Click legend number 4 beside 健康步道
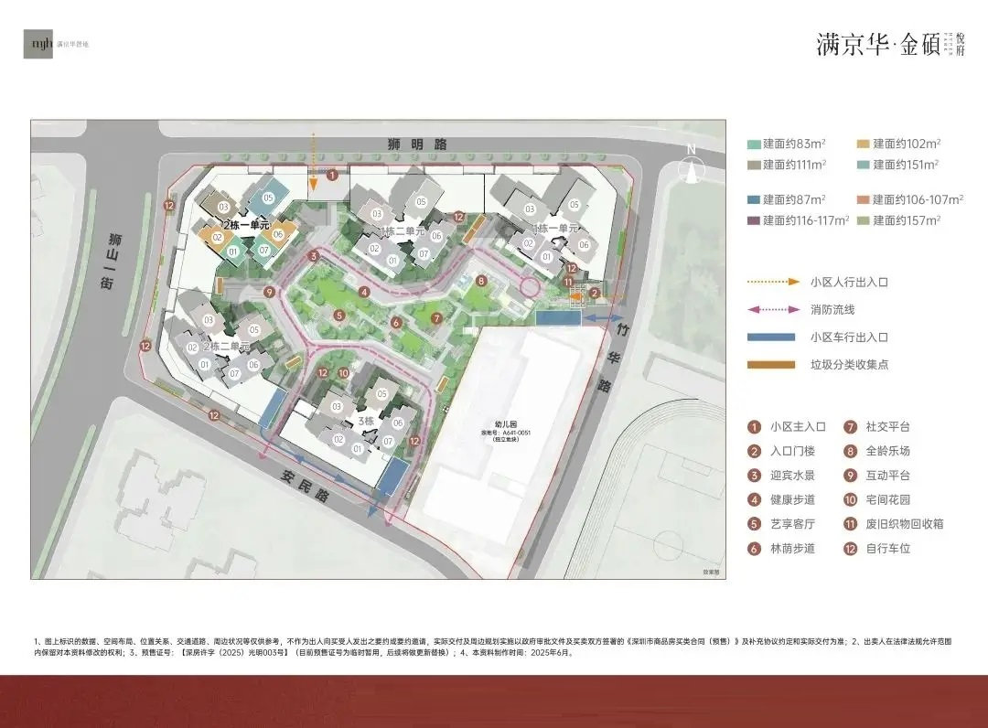The image size is (988, 728). (x=754, y=500)
